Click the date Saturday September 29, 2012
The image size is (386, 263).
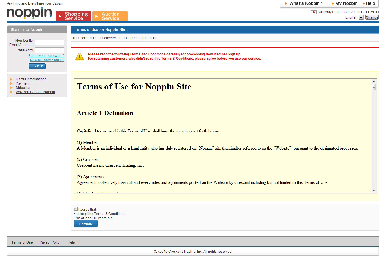(x=341, y=12)
